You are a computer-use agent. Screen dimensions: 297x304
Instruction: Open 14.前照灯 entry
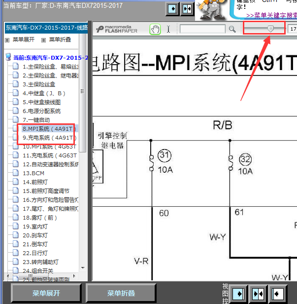pyautogui.click(x=35, y=182)
